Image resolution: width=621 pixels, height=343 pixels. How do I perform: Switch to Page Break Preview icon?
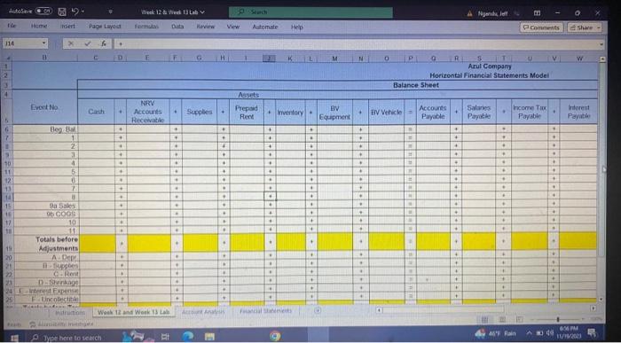pos(519,319)
